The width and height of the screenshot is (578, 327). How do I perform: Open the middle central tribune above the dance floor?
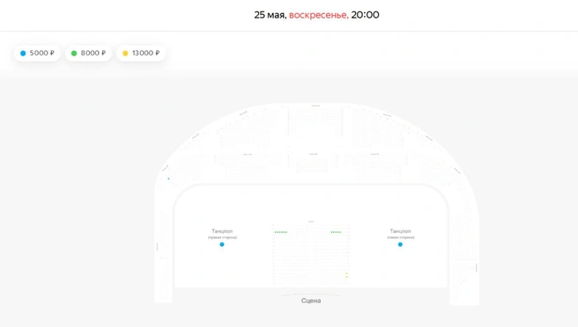[314, 163]
